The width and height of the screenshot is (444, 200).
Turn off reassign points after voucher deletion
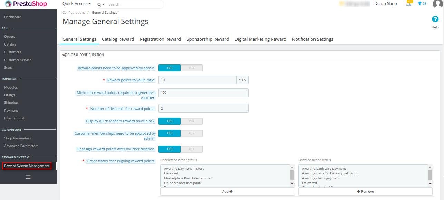click(191, 149)
